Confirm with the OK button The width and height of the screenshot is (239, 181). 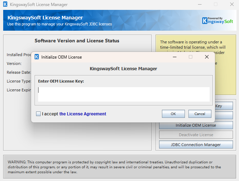(173, 114)
